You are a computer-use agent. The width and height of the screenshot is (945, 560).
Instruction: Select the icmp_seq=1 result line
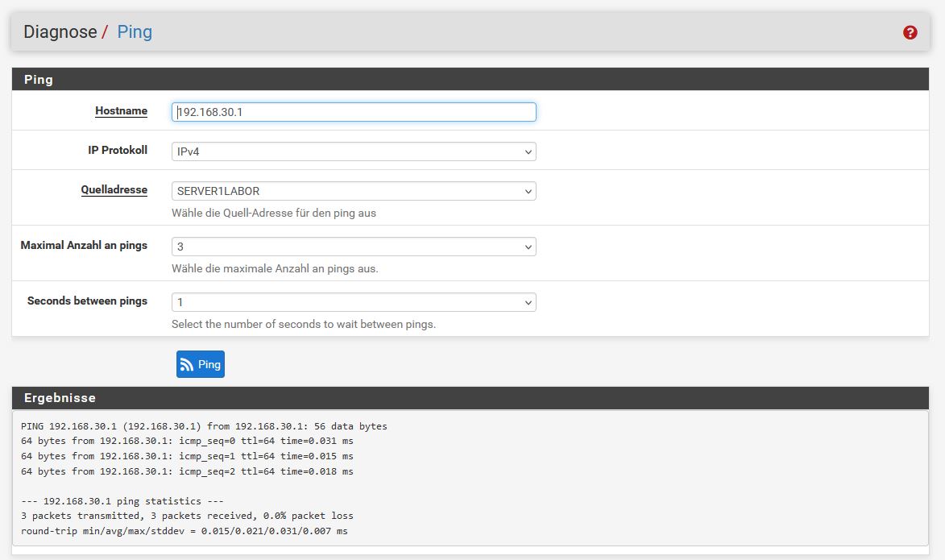click(187, 456)
